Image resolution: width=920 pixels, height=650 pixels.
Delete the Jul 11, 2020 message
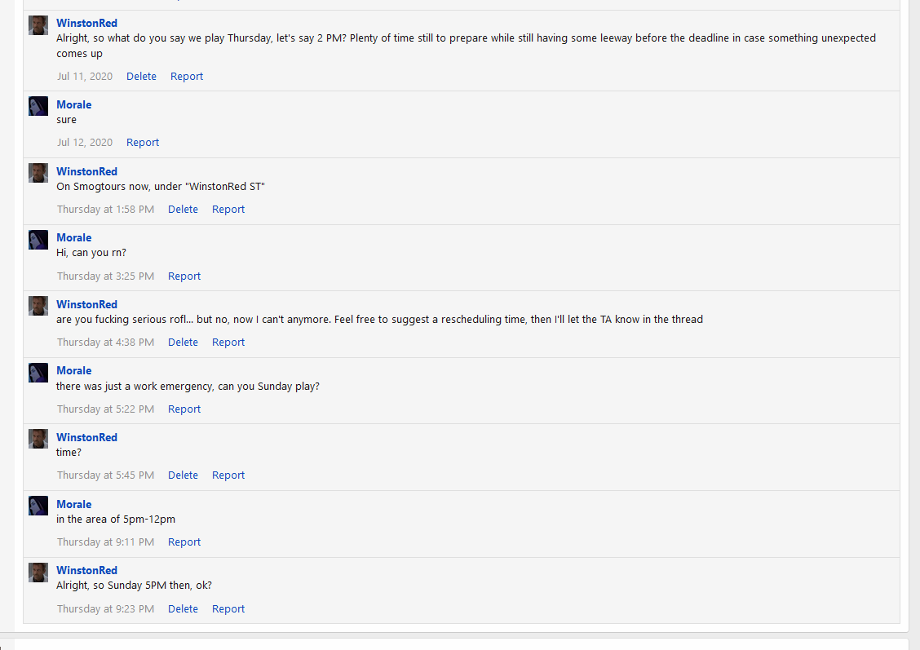pyautogui.click(x=141, y=77)
